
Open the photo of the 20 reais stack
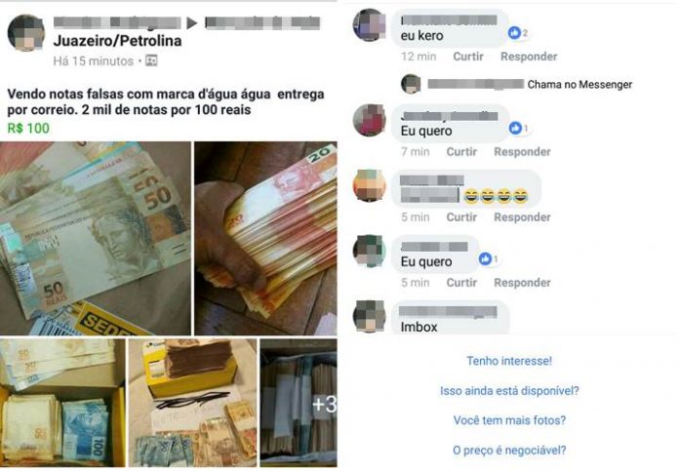tap(265, 238)
